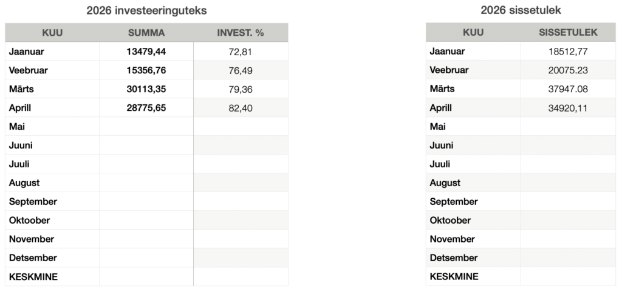Click the Detsember label in sissetulek table
The image size is (622, 297).
click(x=454, y=258)
